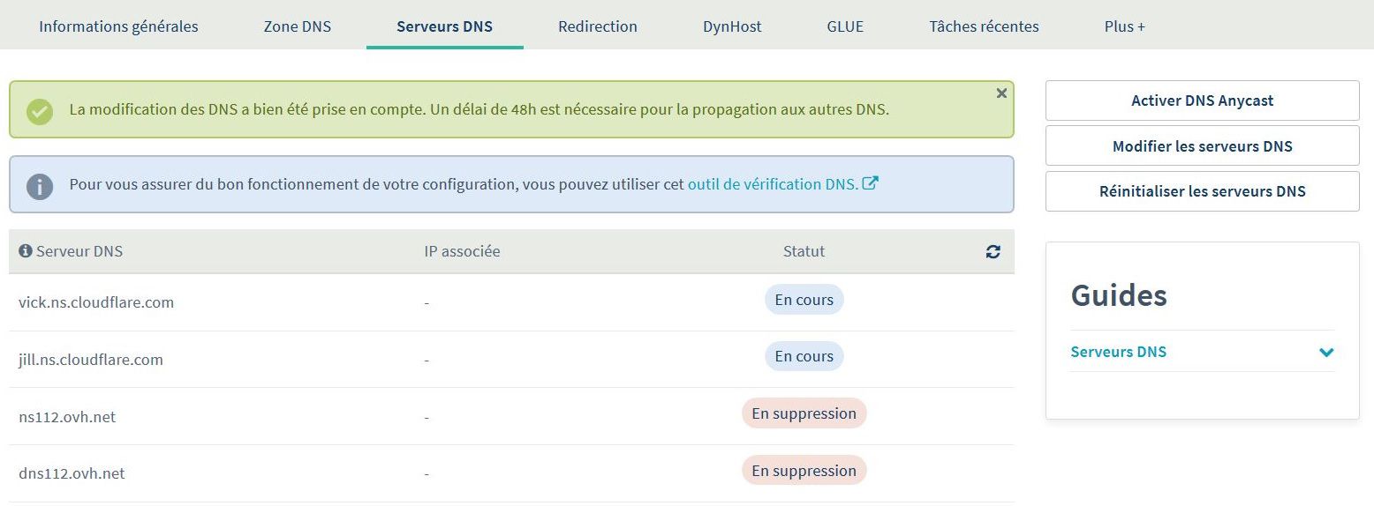This screenshot has width=1374, height=506.
Task: Open the outil de vérification DNS link
Action: (773, 184)
